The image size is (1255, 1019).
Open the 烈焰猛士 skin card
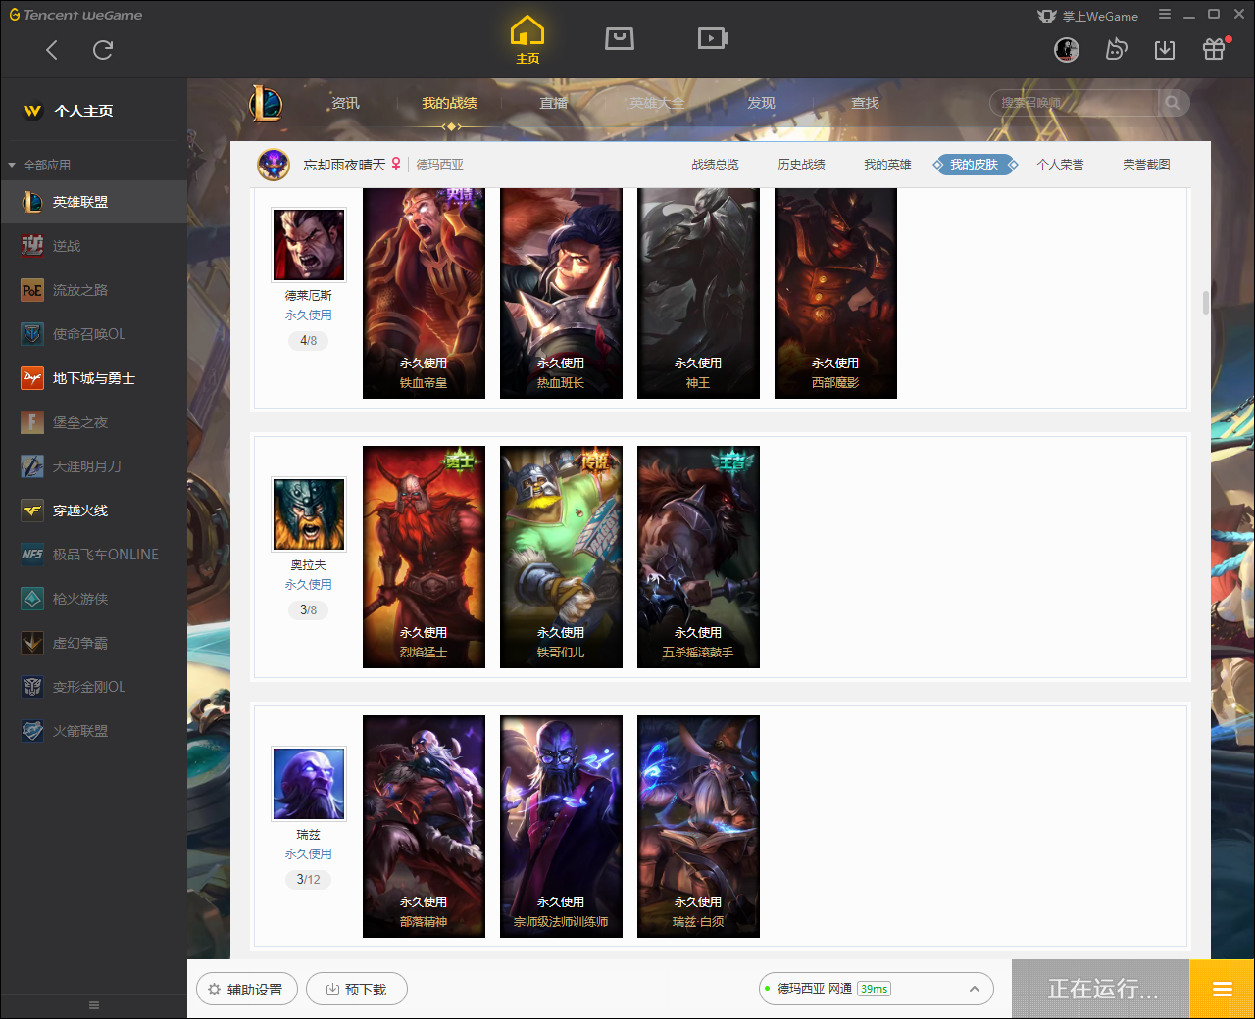[x=424, y=557]
